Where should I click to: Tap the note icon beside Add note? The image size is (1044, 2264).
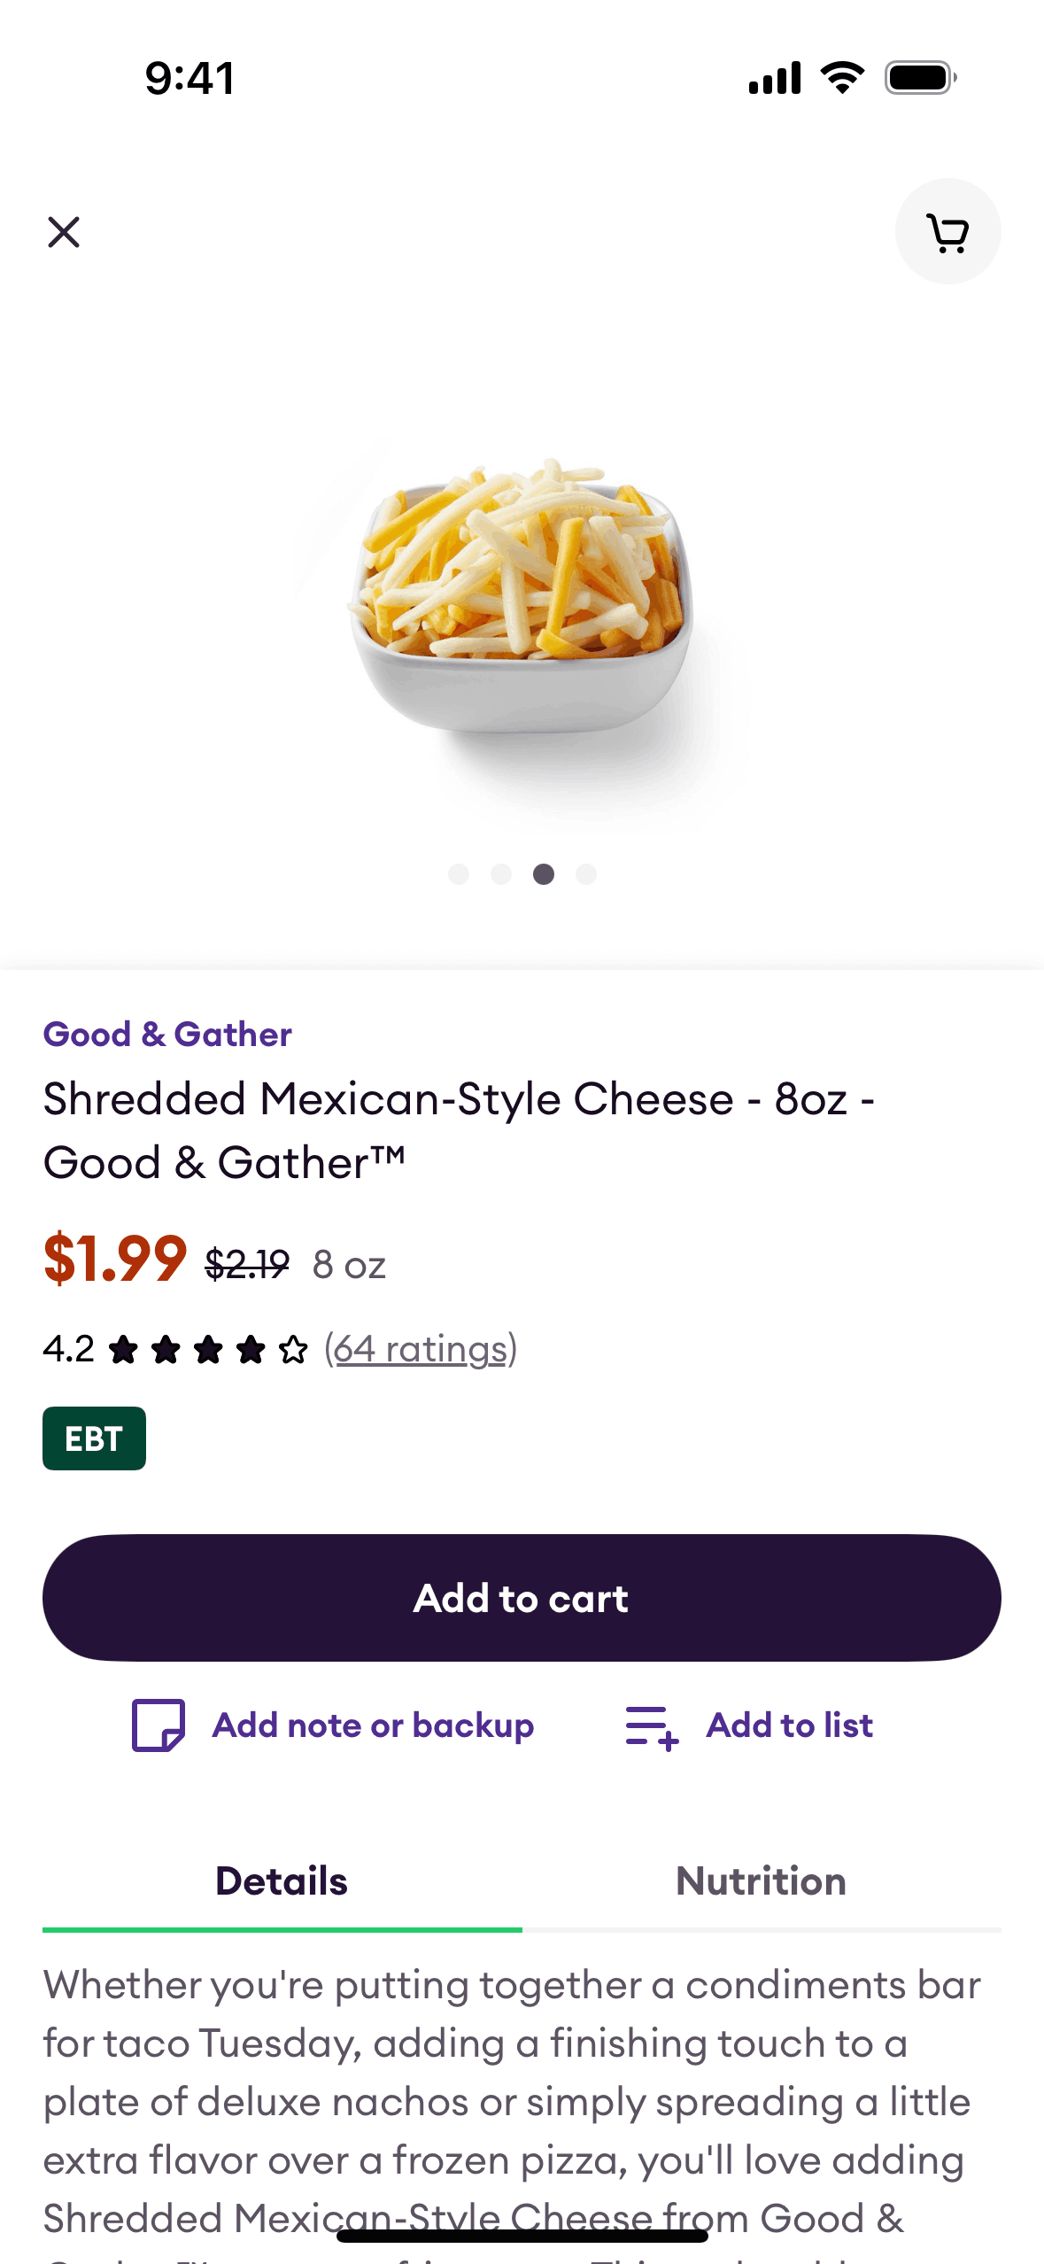159,1725
